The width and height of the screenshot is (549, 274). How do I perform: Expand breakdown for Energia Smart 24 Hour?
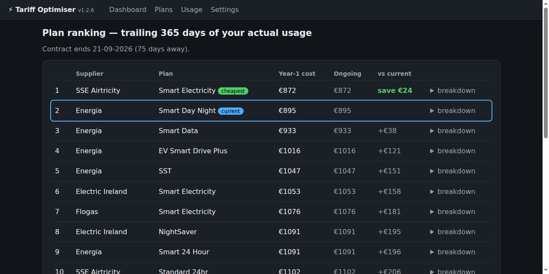point(452,252)
